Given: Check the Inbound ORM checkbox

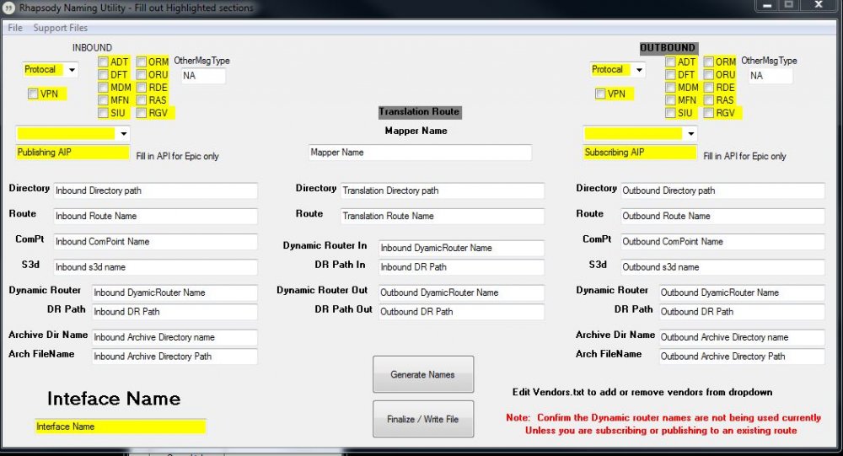Looking at the screenshot, I should coord(142,62).
